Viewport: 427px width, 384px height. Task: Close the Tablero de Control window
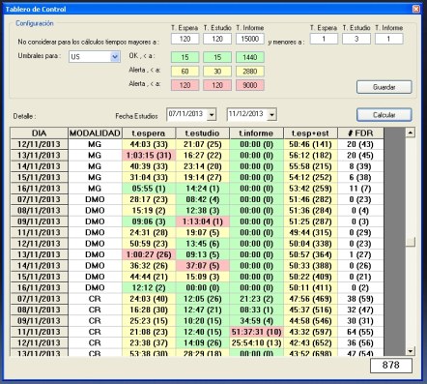[x=416, y=9]
